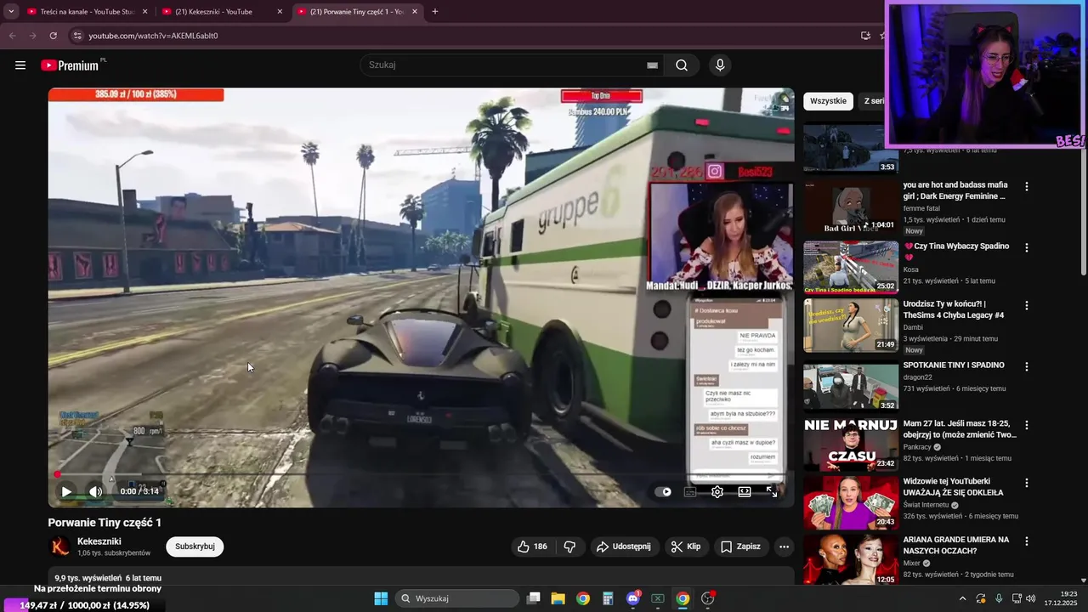The image size is (1088, 612).
Task: Select the Wszystkie filter chip
Action: click(828, 101)
